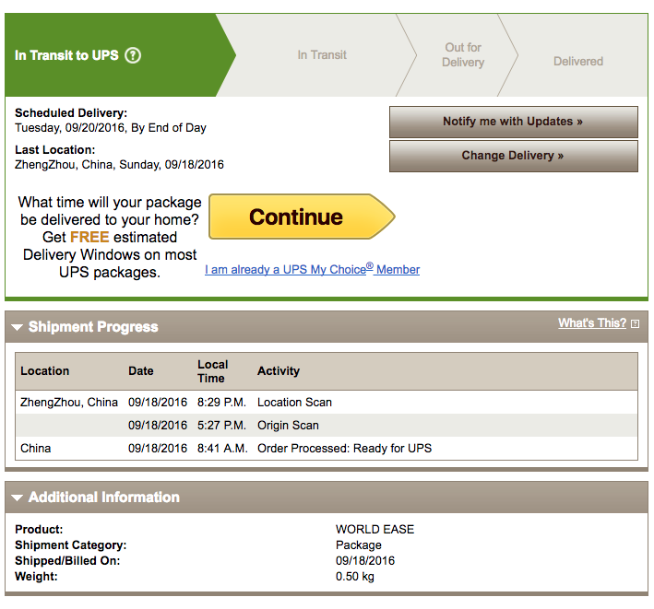This screenshot has width=654, height=609.
Task: Click the Location Scan activity row
Action: click(x=327, y=402)
